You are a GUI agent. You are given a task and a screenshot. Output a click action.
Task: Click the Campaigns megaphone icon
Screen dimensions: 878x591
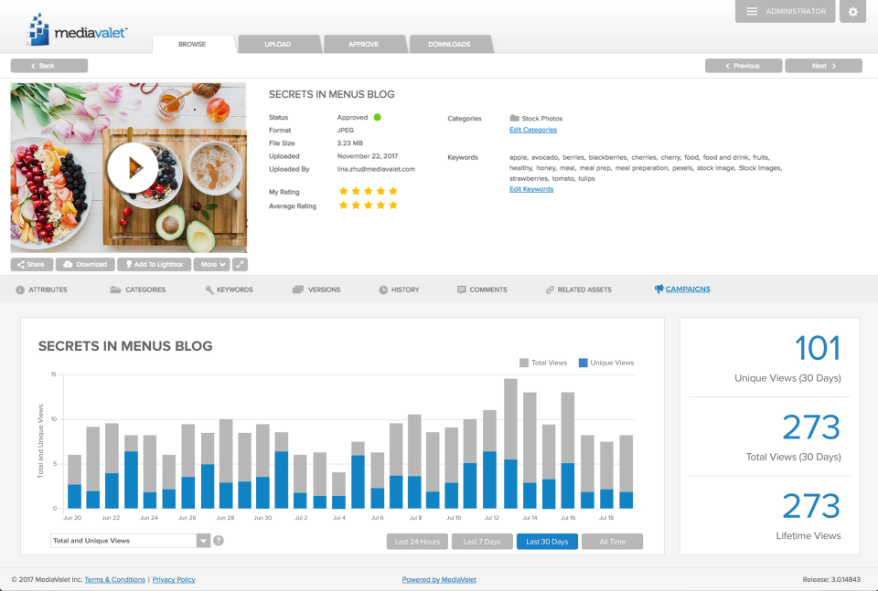pos(659,289)
